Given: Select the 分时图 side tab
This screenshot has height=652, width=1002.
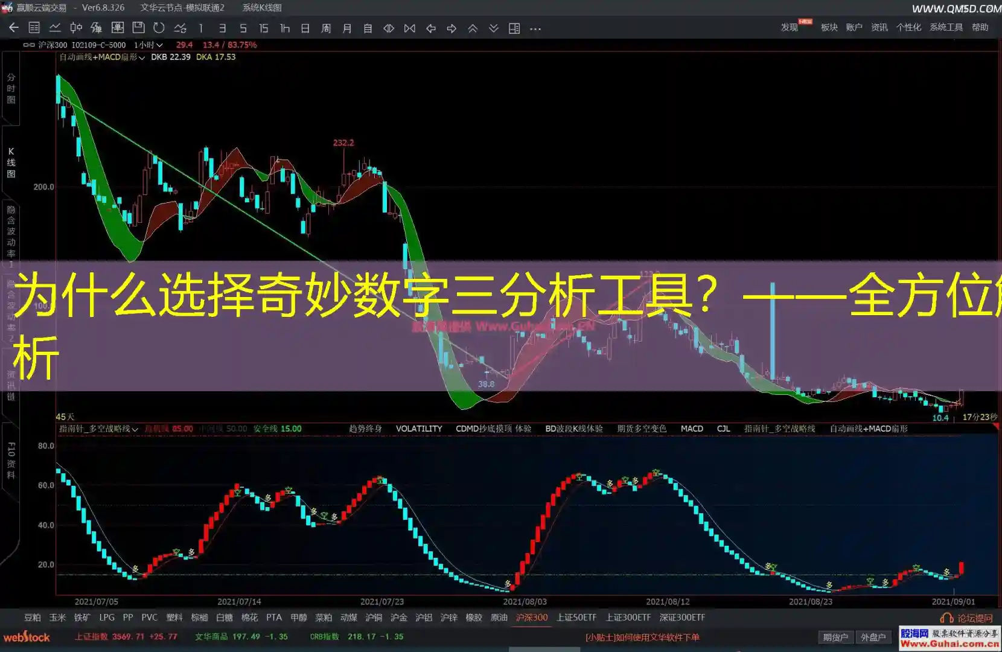Looking at the screenshot, I should click(x=11, y=88).
